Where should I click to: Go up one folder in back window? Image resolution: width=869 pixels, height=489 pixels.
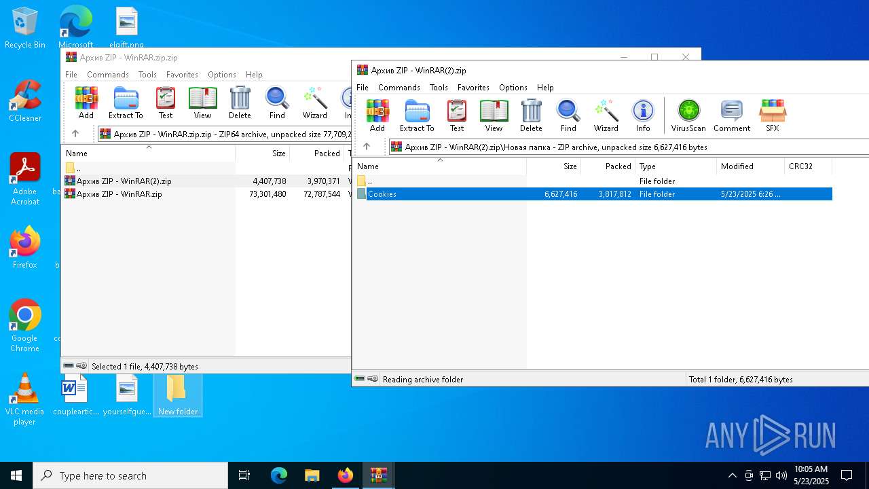click(x=75, y=134)
